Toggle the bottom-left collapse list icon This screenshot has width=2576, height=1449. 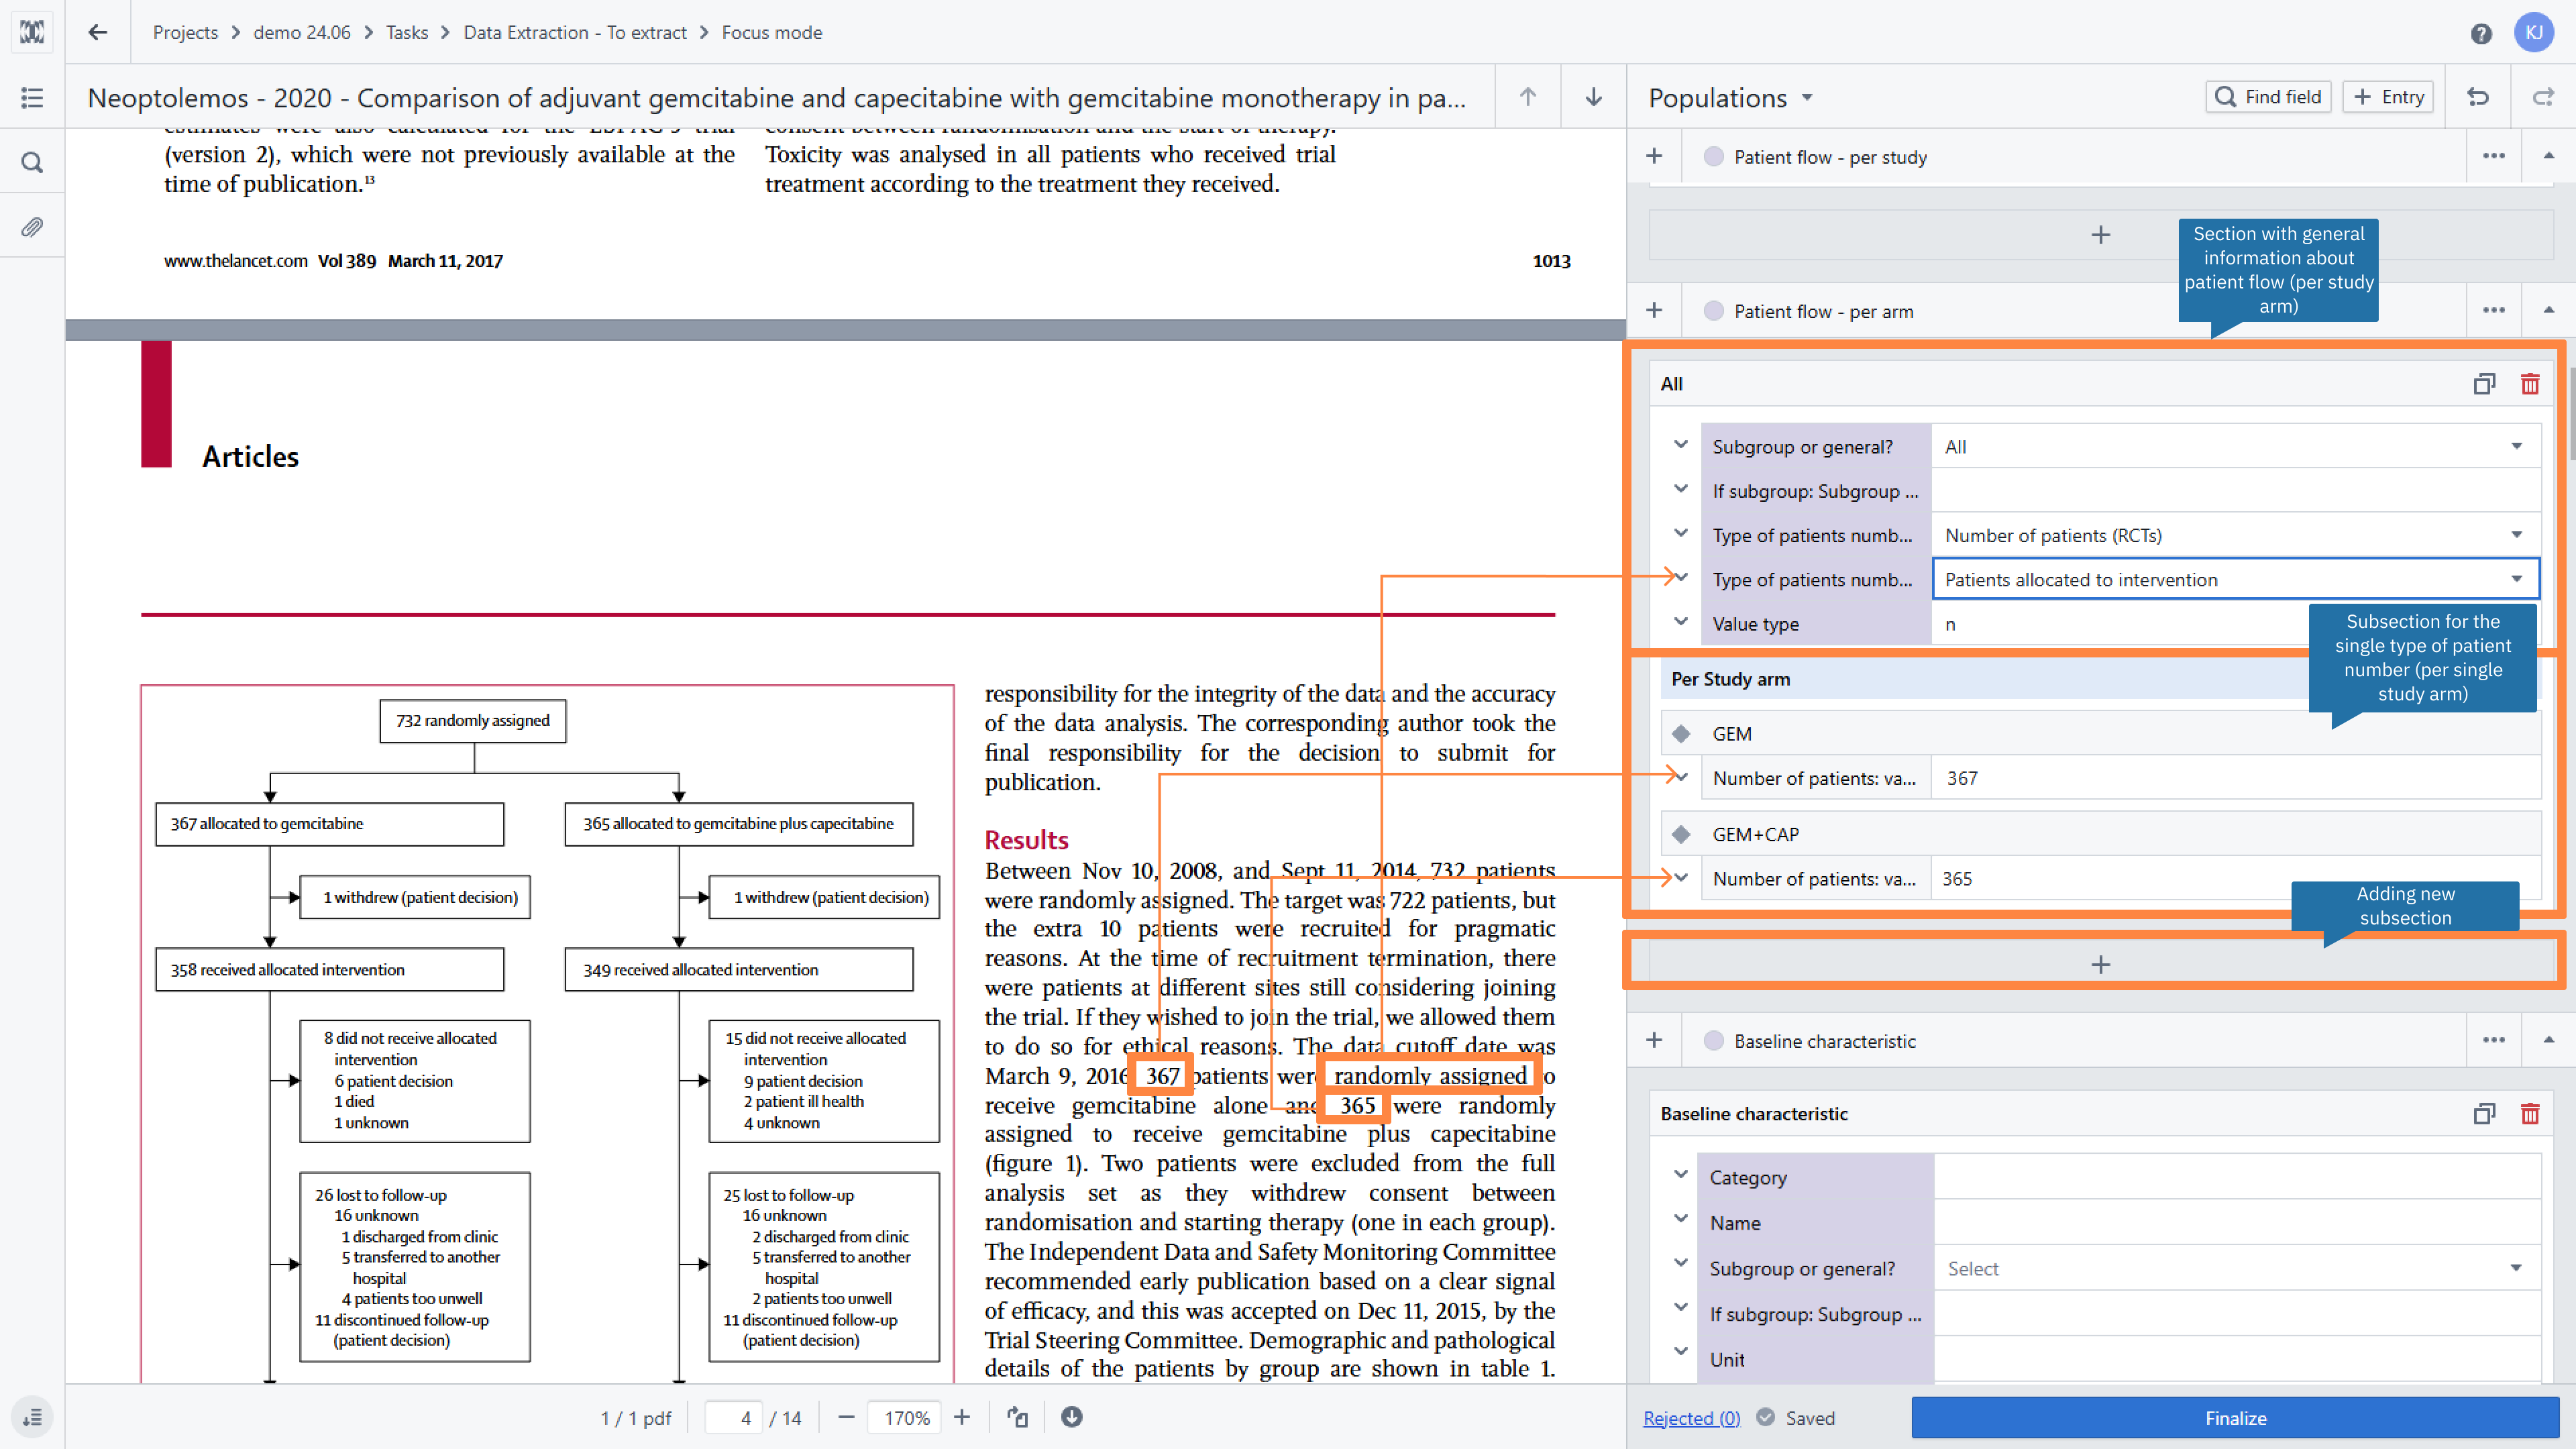32,1417
